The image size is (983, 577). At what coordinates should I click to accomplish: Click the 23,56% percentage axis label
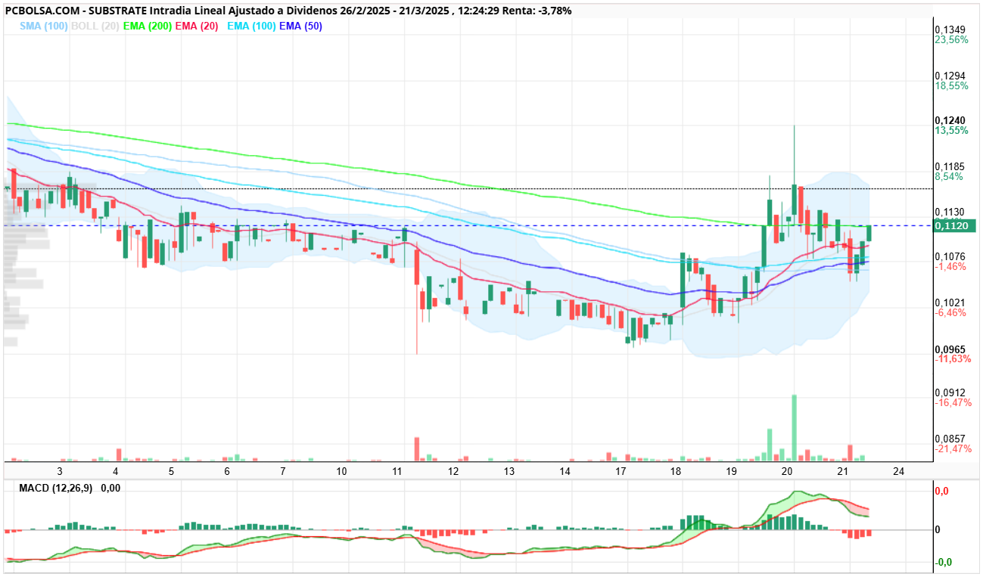coord(952,39)
